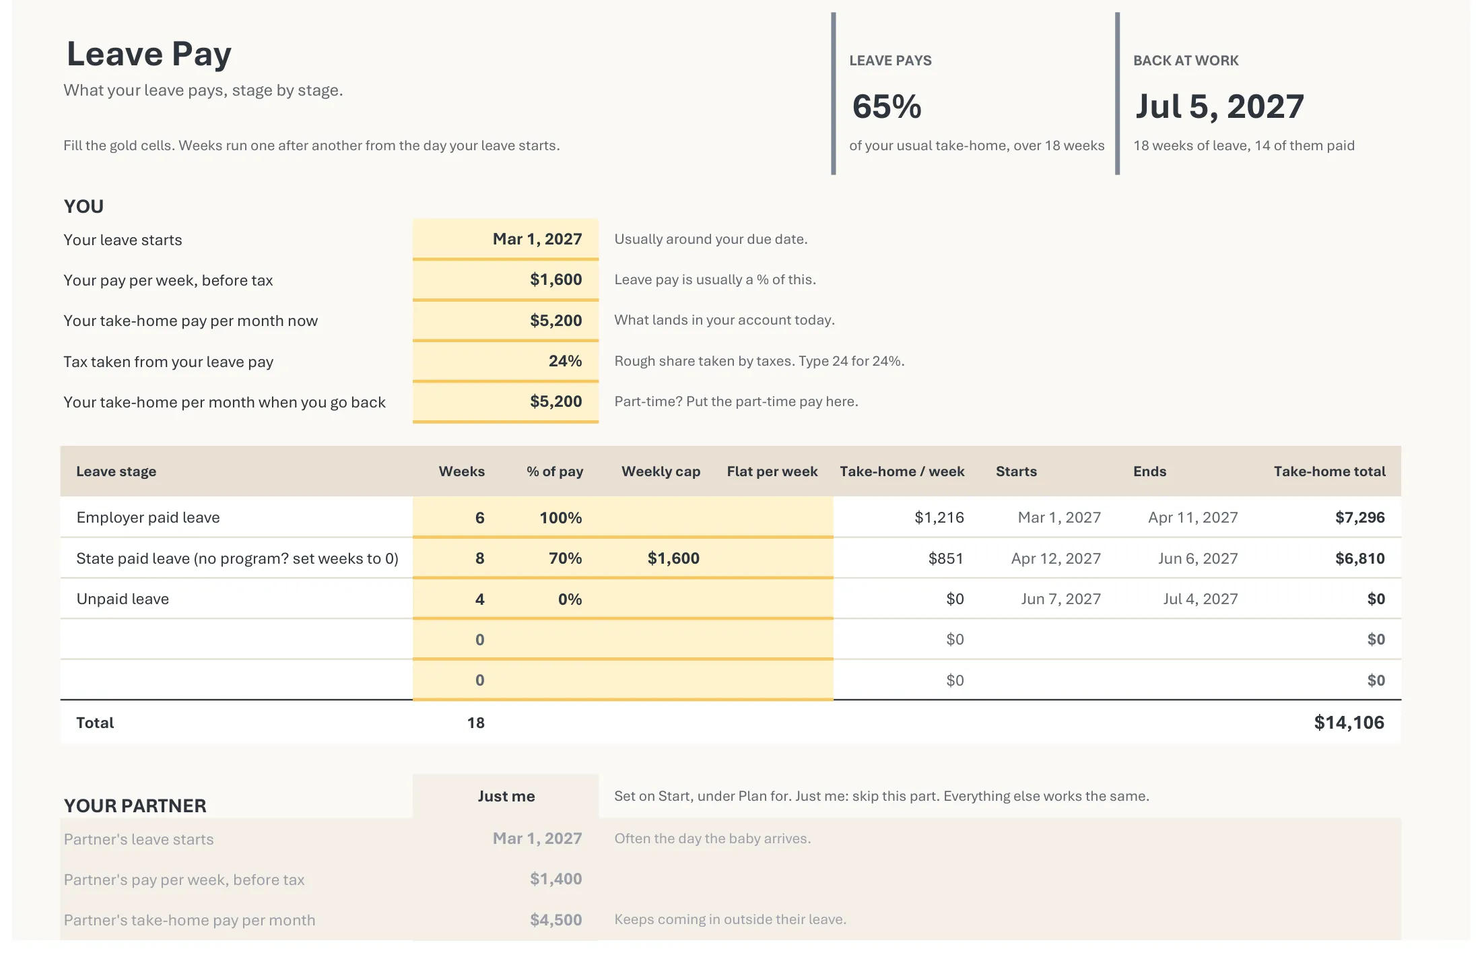This screenshot has height=953, width=1482.
Task: Select the $1,600 pay per week cell
Action: (506, 280)
